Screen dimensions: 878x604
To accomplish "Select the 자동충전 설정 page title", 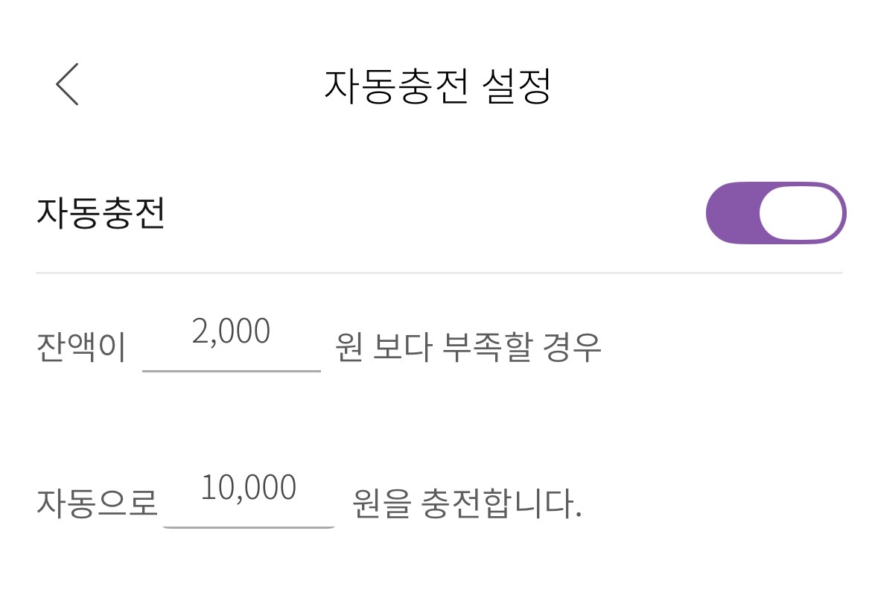I will pyautogui.click(x=438, y=86).
